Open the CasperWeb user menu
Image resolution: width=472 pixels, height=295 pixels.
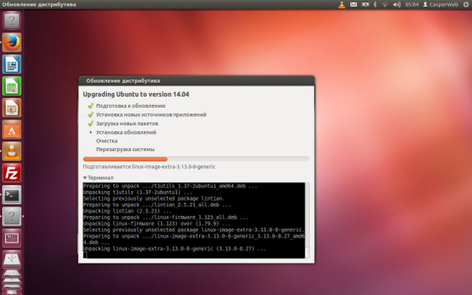pos(441,5)
